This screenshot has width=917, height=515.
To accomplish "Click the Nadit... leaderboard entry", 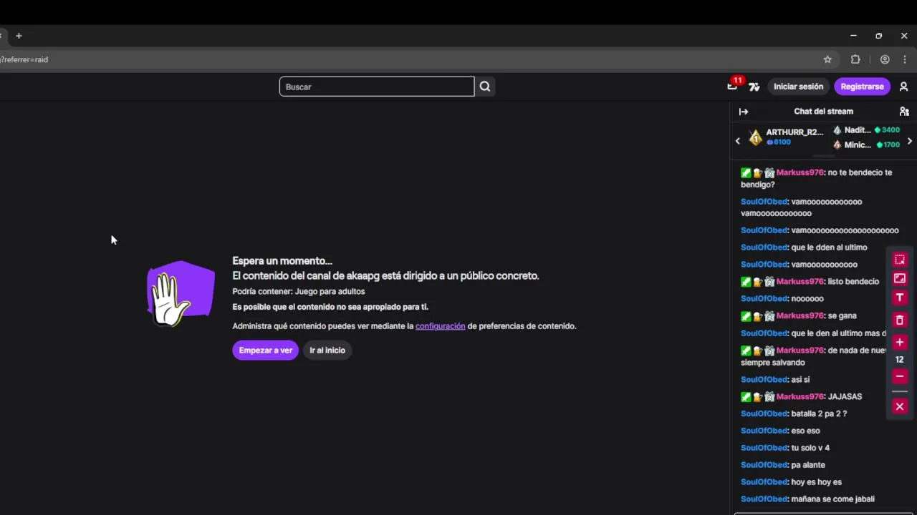I will click(866, 130).
